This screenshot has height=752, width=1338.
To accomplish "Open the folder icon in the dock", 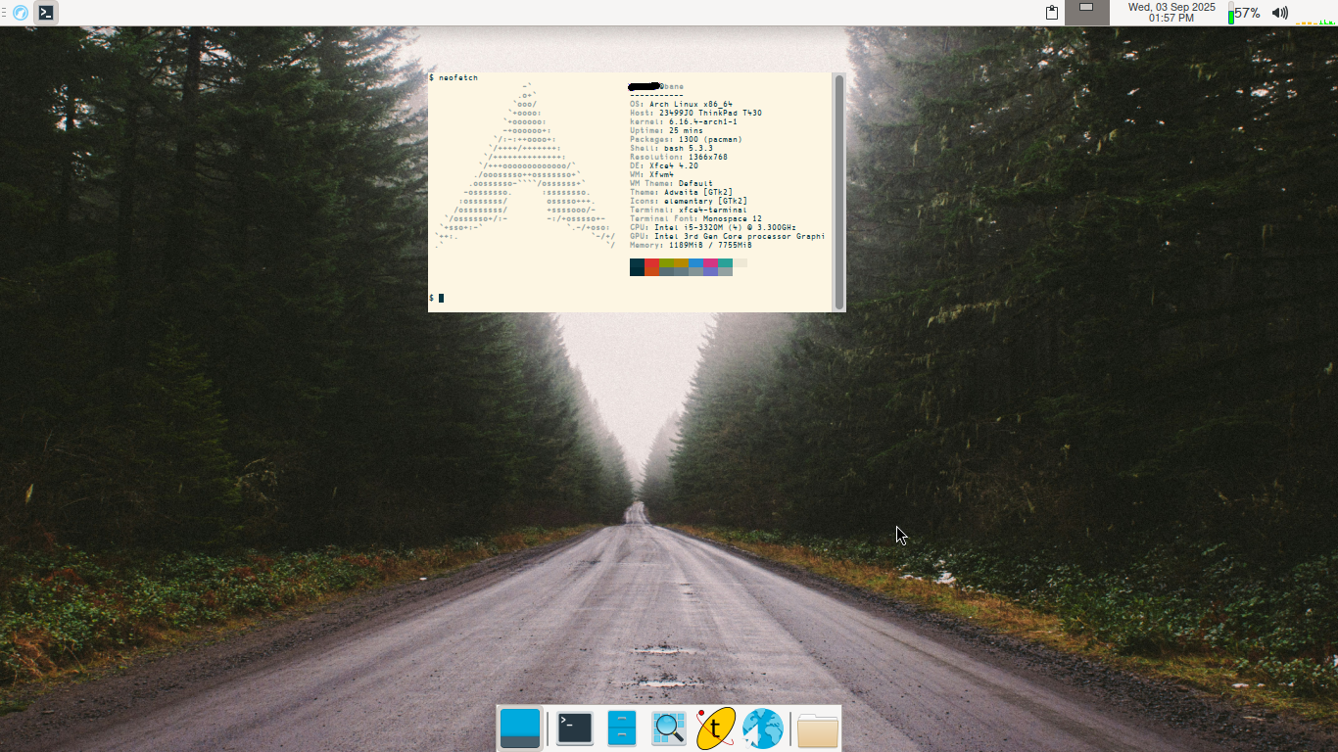I will click(x=818, y=730).
